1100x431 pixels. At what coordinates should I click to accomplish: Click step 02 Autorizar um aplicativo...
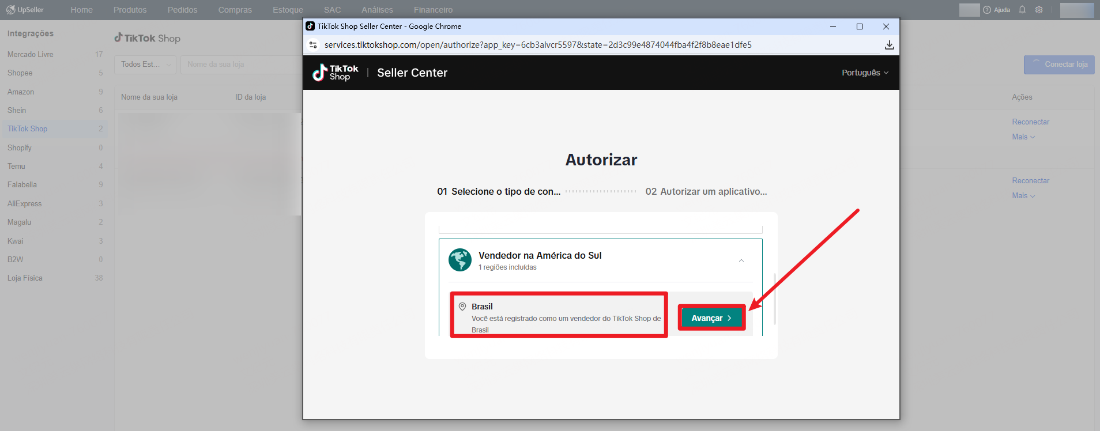706,191
